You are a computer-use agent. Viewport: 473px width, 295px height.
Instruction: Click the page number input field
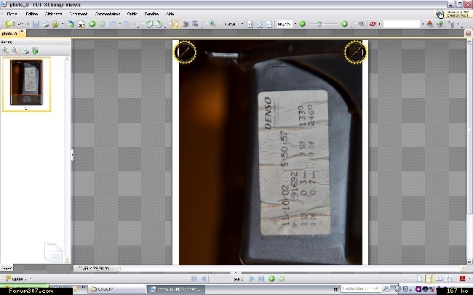pos(221,279)
